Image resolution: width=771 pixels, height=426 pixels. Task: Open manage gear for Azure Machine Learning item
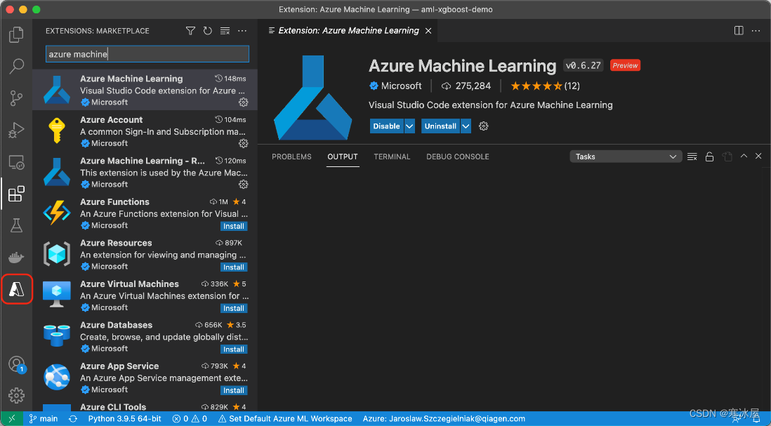pos(244,102)
